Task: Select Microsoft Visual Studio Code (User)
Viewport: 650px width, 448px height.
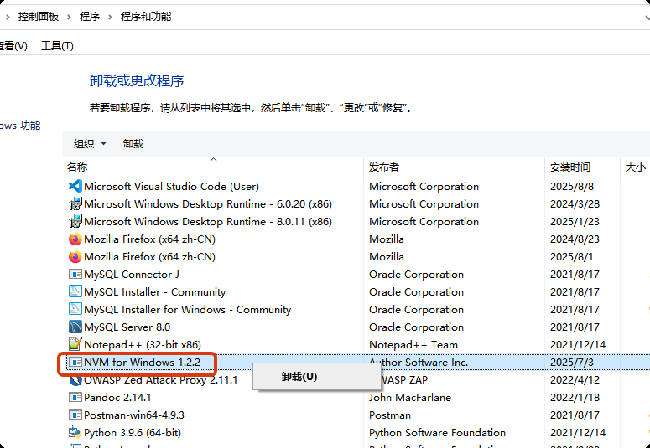Action: tap(172, 187)
